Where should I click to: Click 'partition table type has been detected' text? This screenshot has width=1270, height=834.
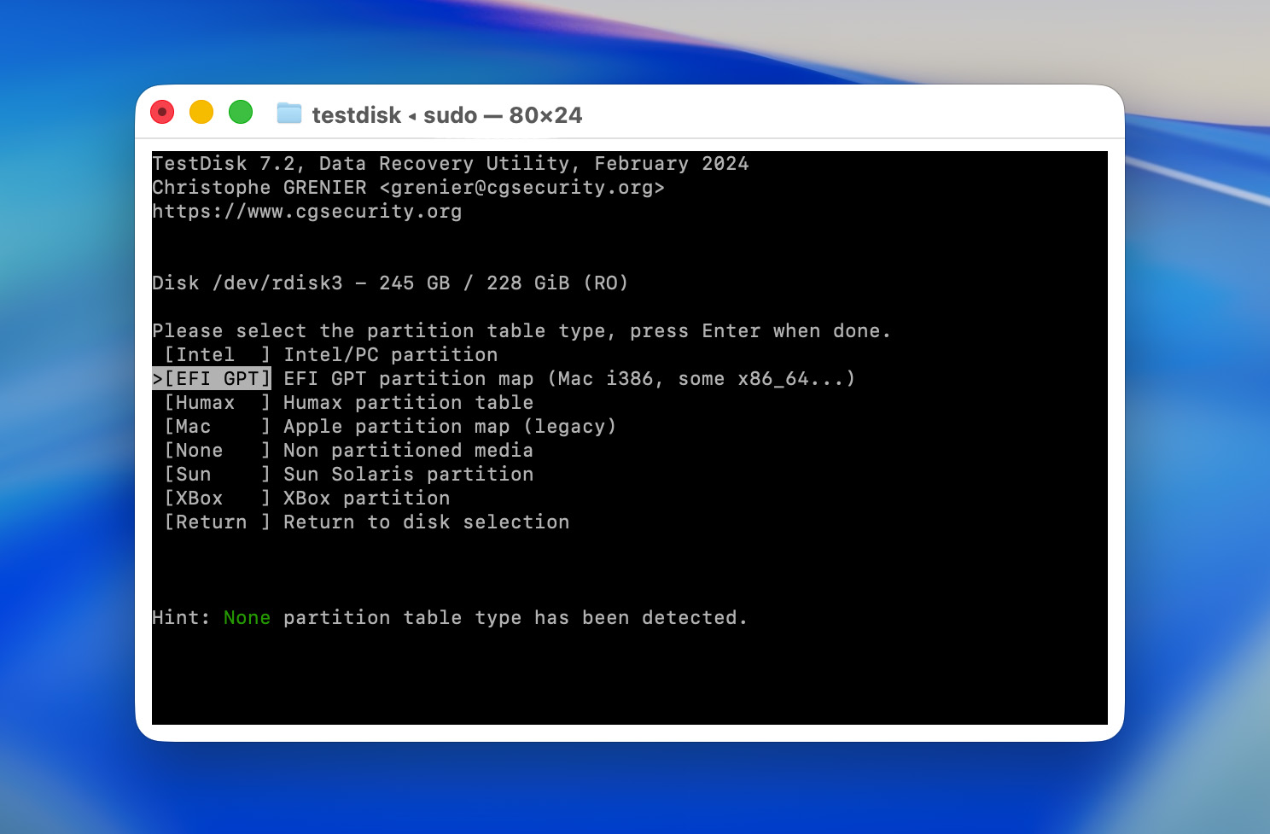(516, 618)
